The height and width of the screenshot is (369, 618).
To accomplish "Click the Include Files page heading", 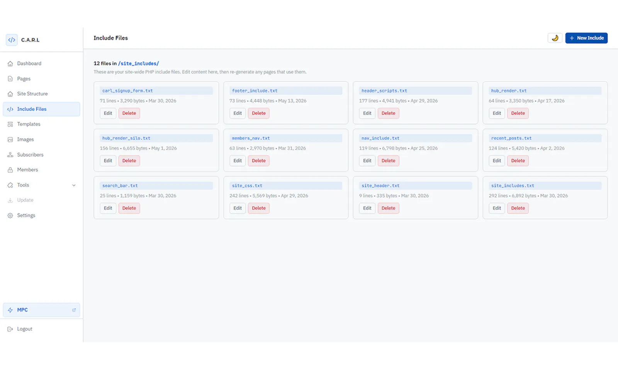I will coord(110,38).
